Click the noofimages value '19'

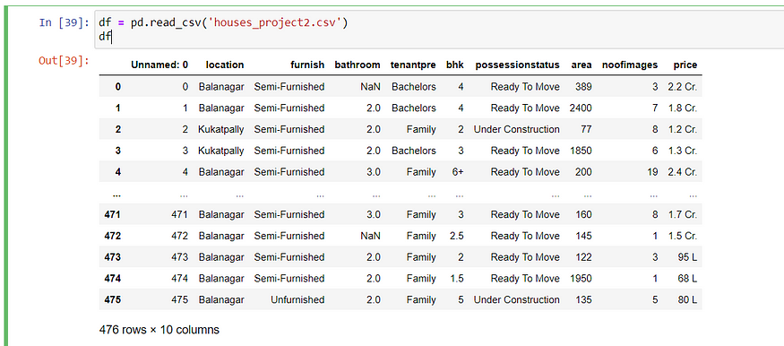click(652, 172)
